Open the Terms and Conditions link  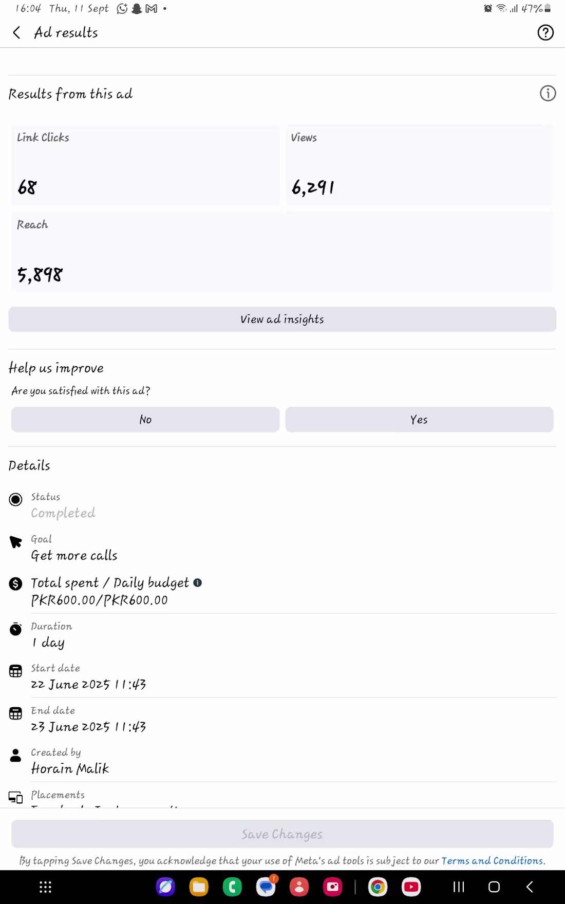point(492,861)
